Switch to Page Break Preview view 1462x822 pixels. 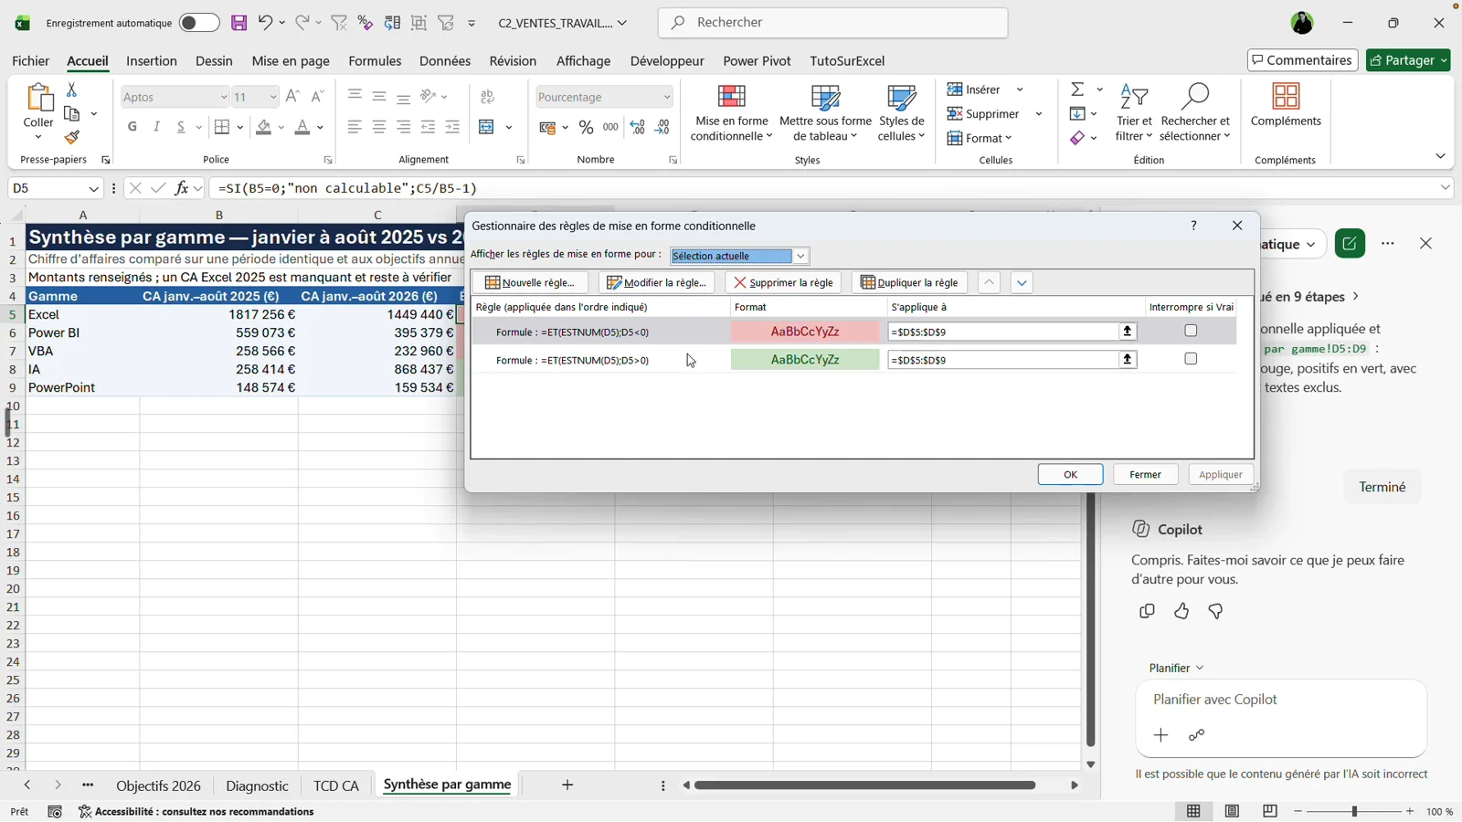[x=1270, y=811]
